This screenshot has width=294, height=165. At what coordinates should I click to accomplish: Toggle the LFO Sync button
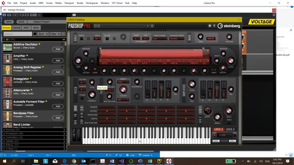pos(229,123)
